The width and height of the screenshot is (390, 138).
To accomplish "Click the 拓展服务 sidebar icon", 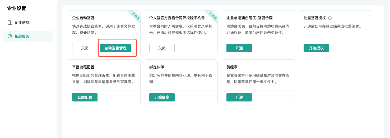I will point(10,36).
